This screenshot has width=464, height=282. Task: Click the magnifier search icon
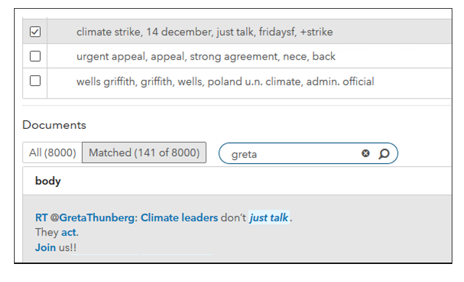pyautogui.click(x=384, y=154)
